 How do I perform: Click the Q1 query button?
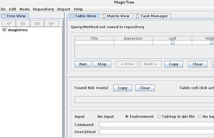[23, 24]
